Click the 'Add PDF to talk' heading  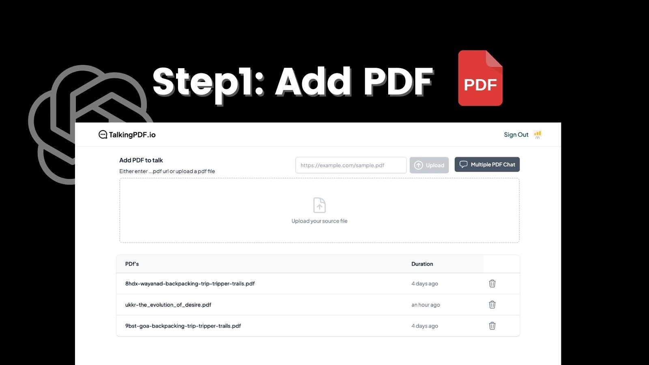tap(141, 160)
